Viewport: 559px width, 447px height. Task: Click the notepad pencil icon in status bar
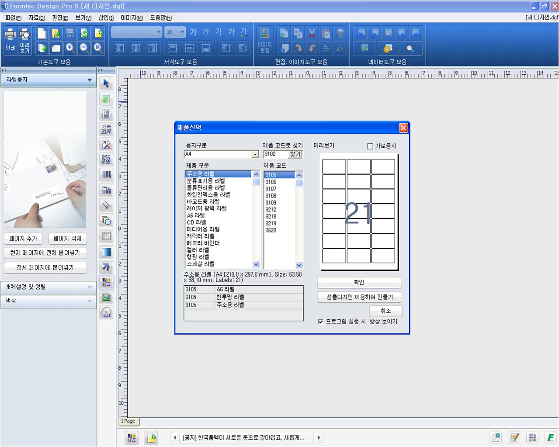click(x=514, y=437)
